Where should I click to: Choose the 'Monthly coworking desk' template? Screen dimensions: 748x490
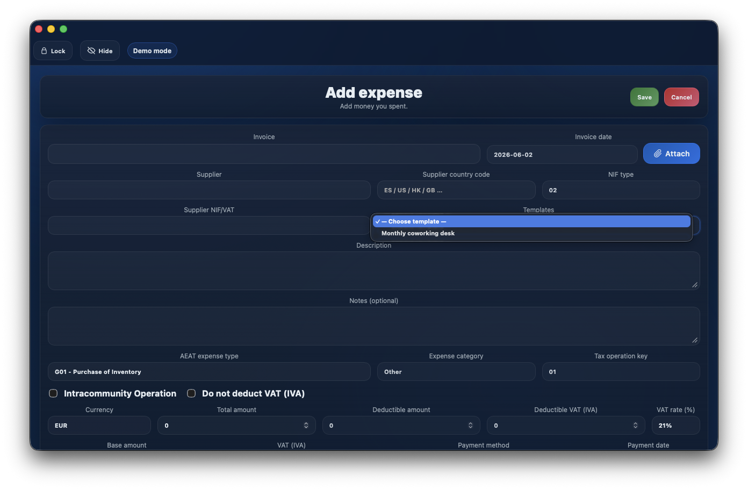pos(531,233)
